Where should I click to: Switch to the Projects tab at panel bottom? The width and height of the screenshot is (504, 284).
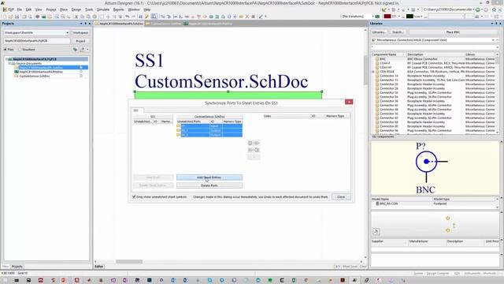pos(17,267)
